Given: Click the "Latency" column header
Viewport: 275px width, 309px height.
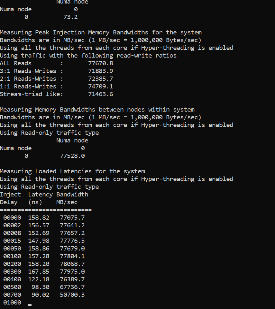Looking at the screenshot, I should [x=41, y=195].
